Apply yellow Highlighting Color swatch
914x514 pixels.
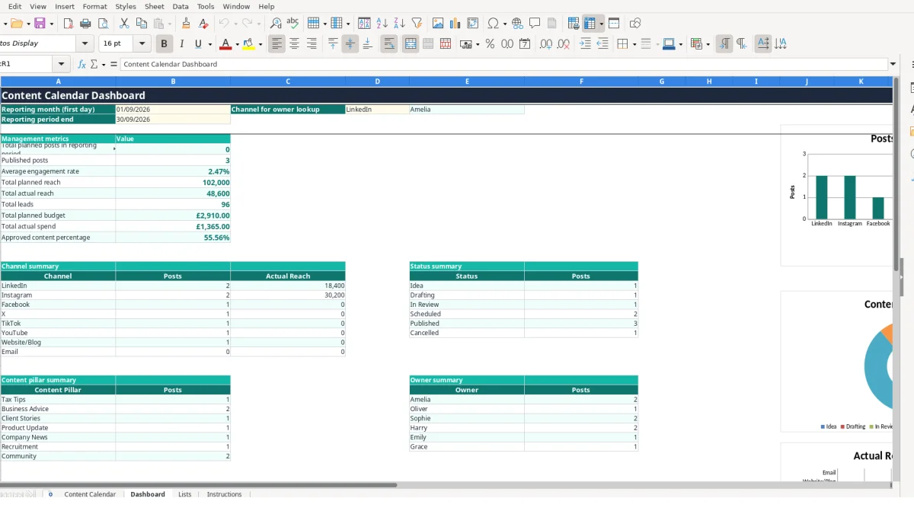[248, 44]
